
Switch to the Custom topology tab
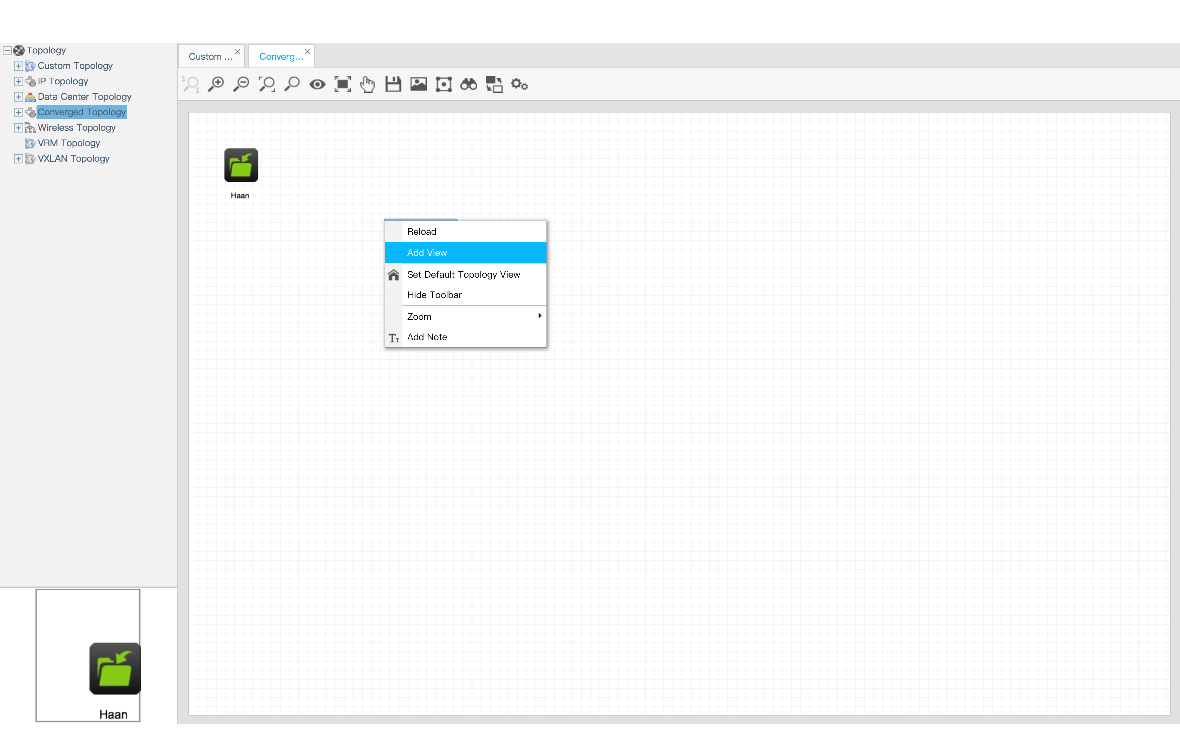210,56
